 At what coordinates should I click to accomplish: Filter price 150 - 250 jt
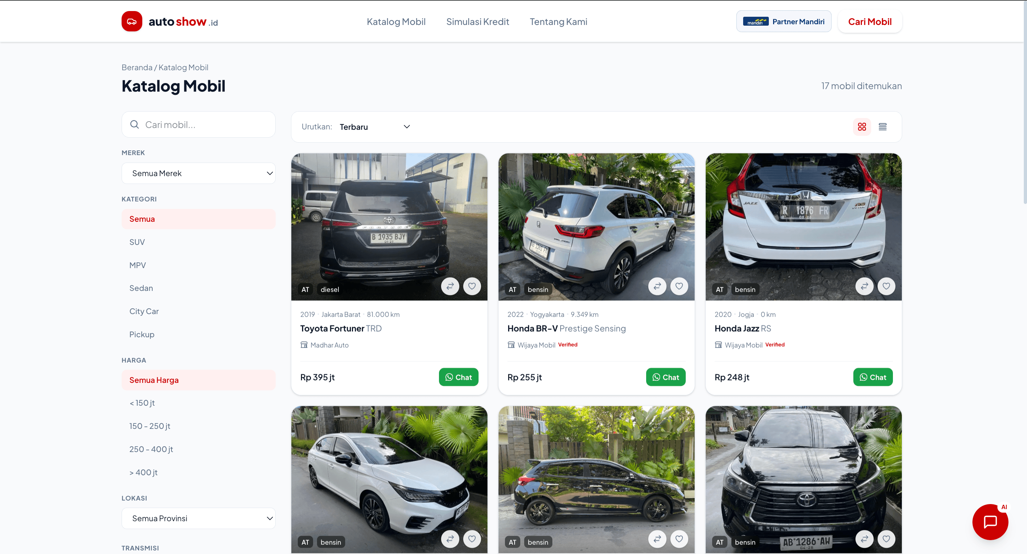pos(199,426)
